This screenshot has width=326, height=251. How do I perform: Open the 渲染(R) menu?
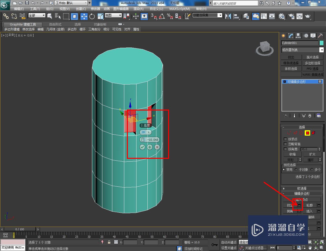(139, 9)
